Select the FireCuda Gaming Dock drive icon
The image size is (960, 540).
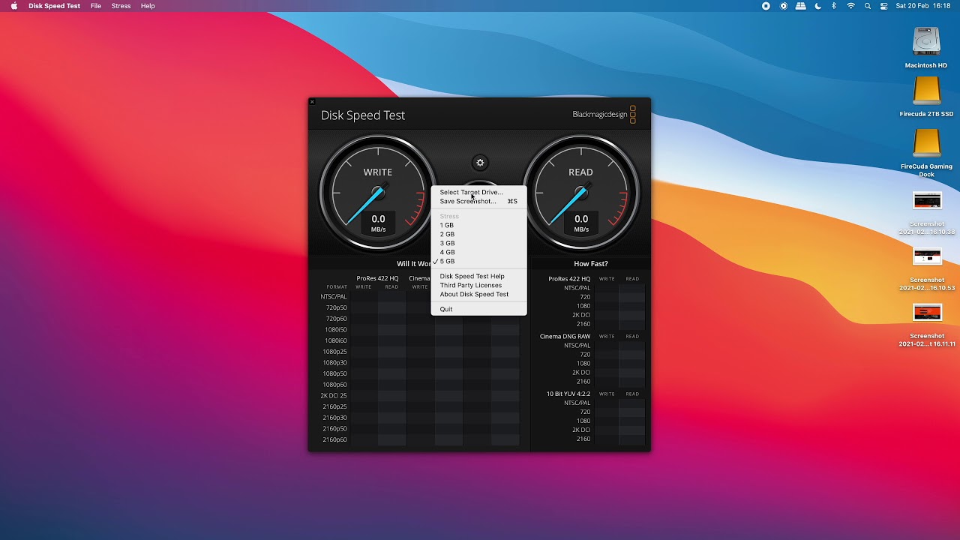tap(926, 143)
